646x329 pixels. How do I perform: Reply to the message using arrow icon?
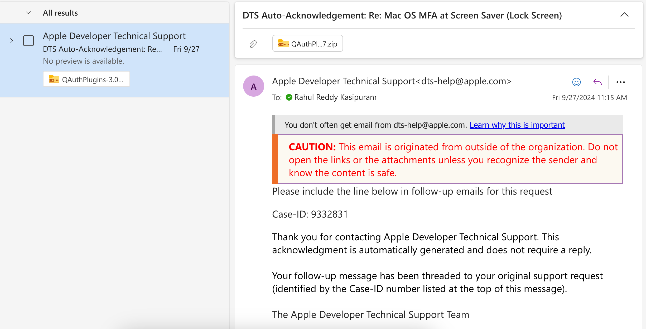(x=597, y=82)
